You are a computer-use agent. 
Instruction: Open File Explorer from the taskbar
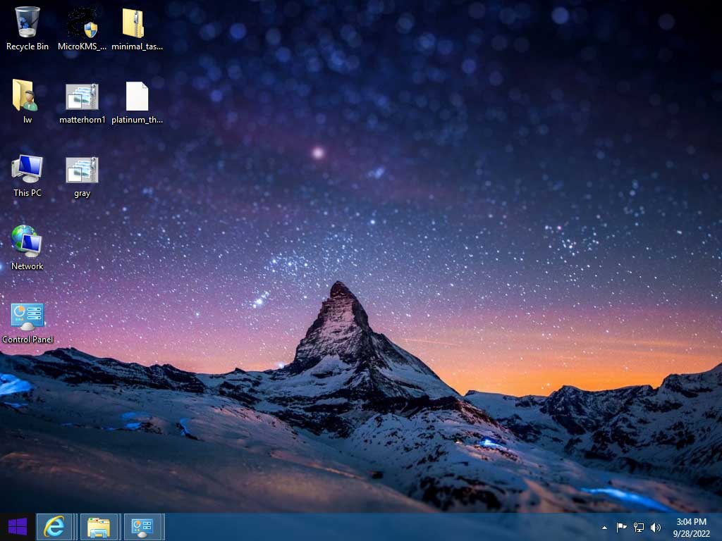99,526
